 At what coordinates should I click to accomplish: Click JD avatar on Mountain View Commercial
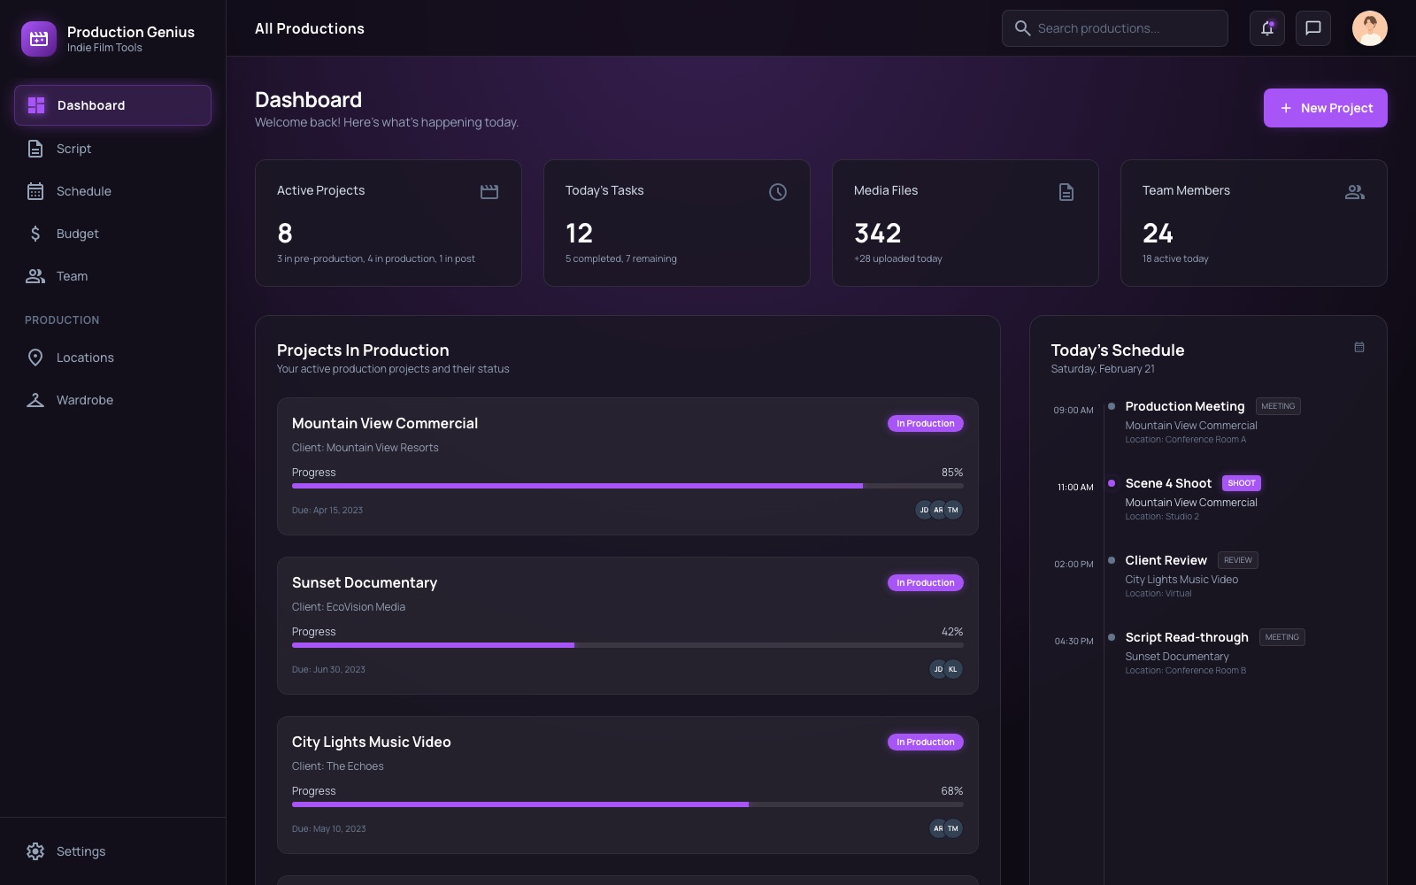924,510
